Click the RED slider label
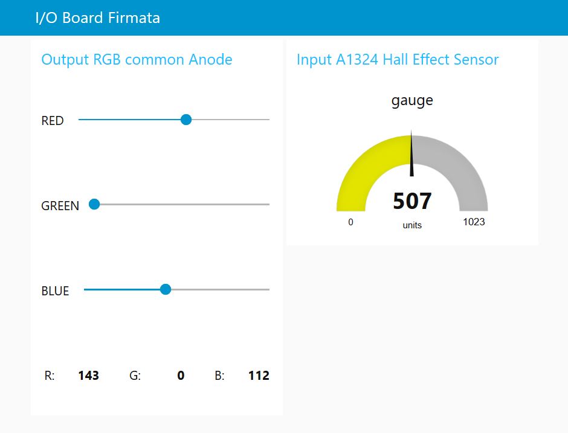This screenshot has height=433, width=568. pyautogui.click(x=53, y=121)
